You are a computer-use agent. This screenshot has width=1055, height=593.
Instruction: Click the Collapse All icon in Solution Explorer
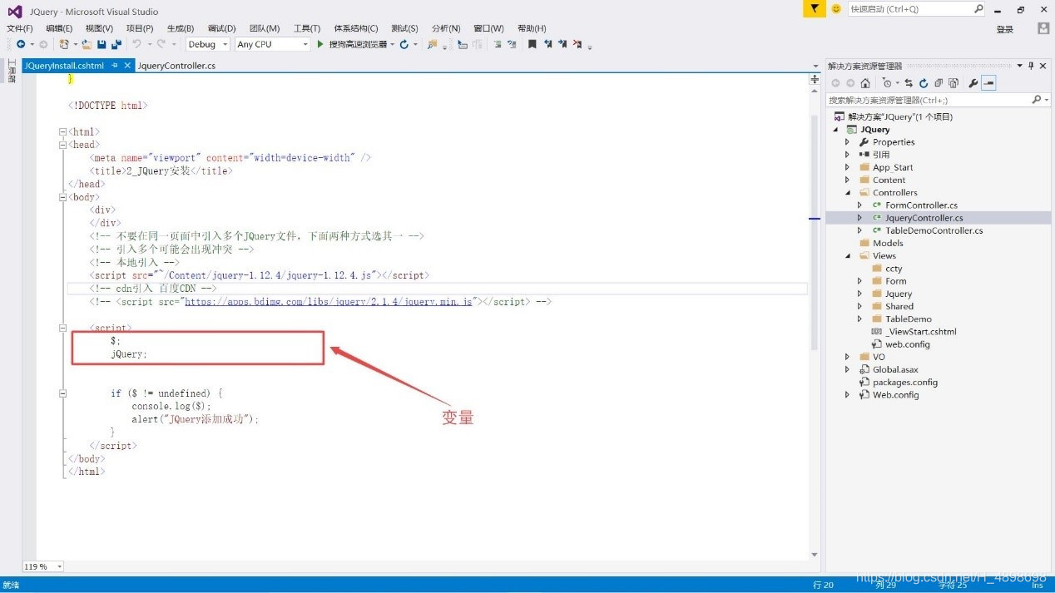point(939,83)
